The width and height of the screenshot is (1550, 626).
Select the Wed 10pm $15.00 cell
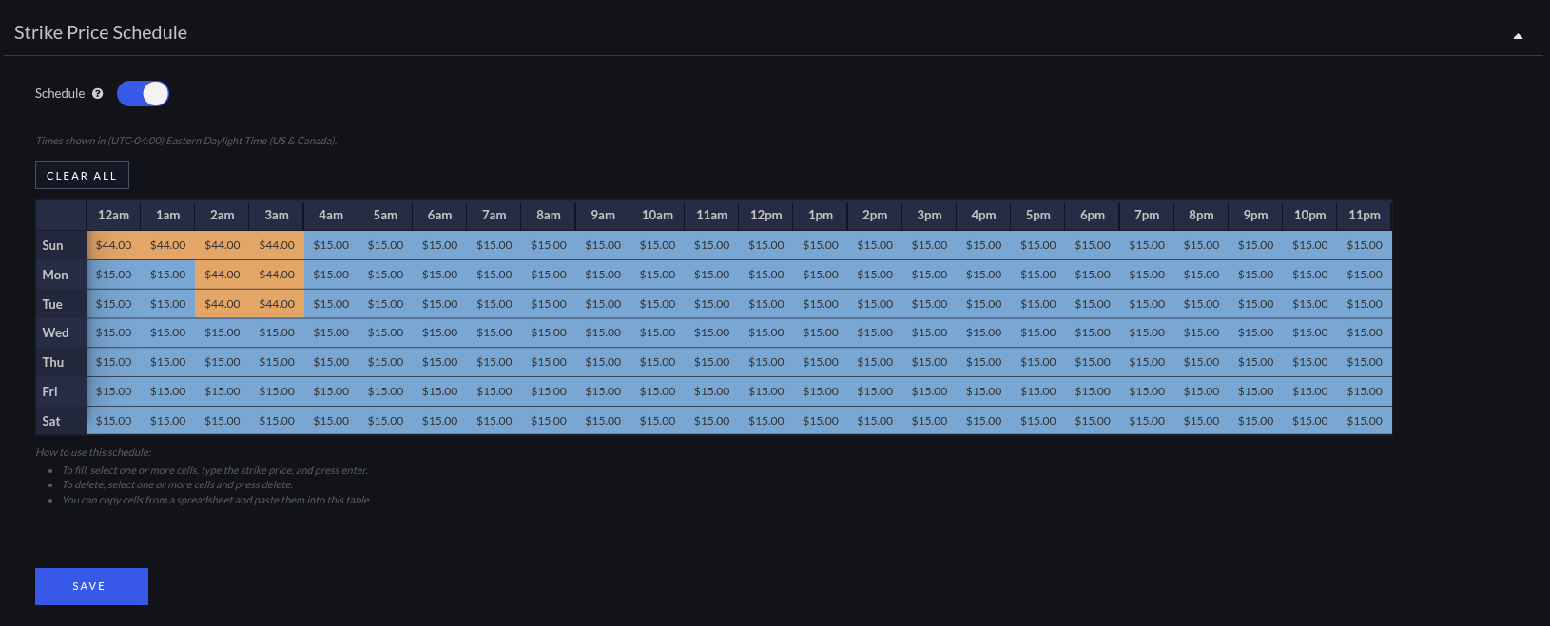(x=1310, y=332)
